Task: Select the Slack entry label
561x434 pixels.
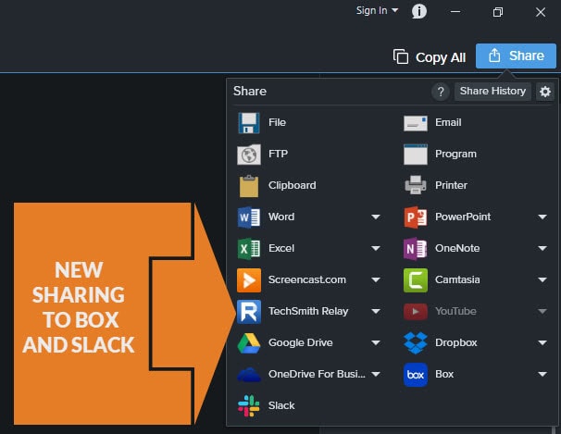Action: click(281, 405)
